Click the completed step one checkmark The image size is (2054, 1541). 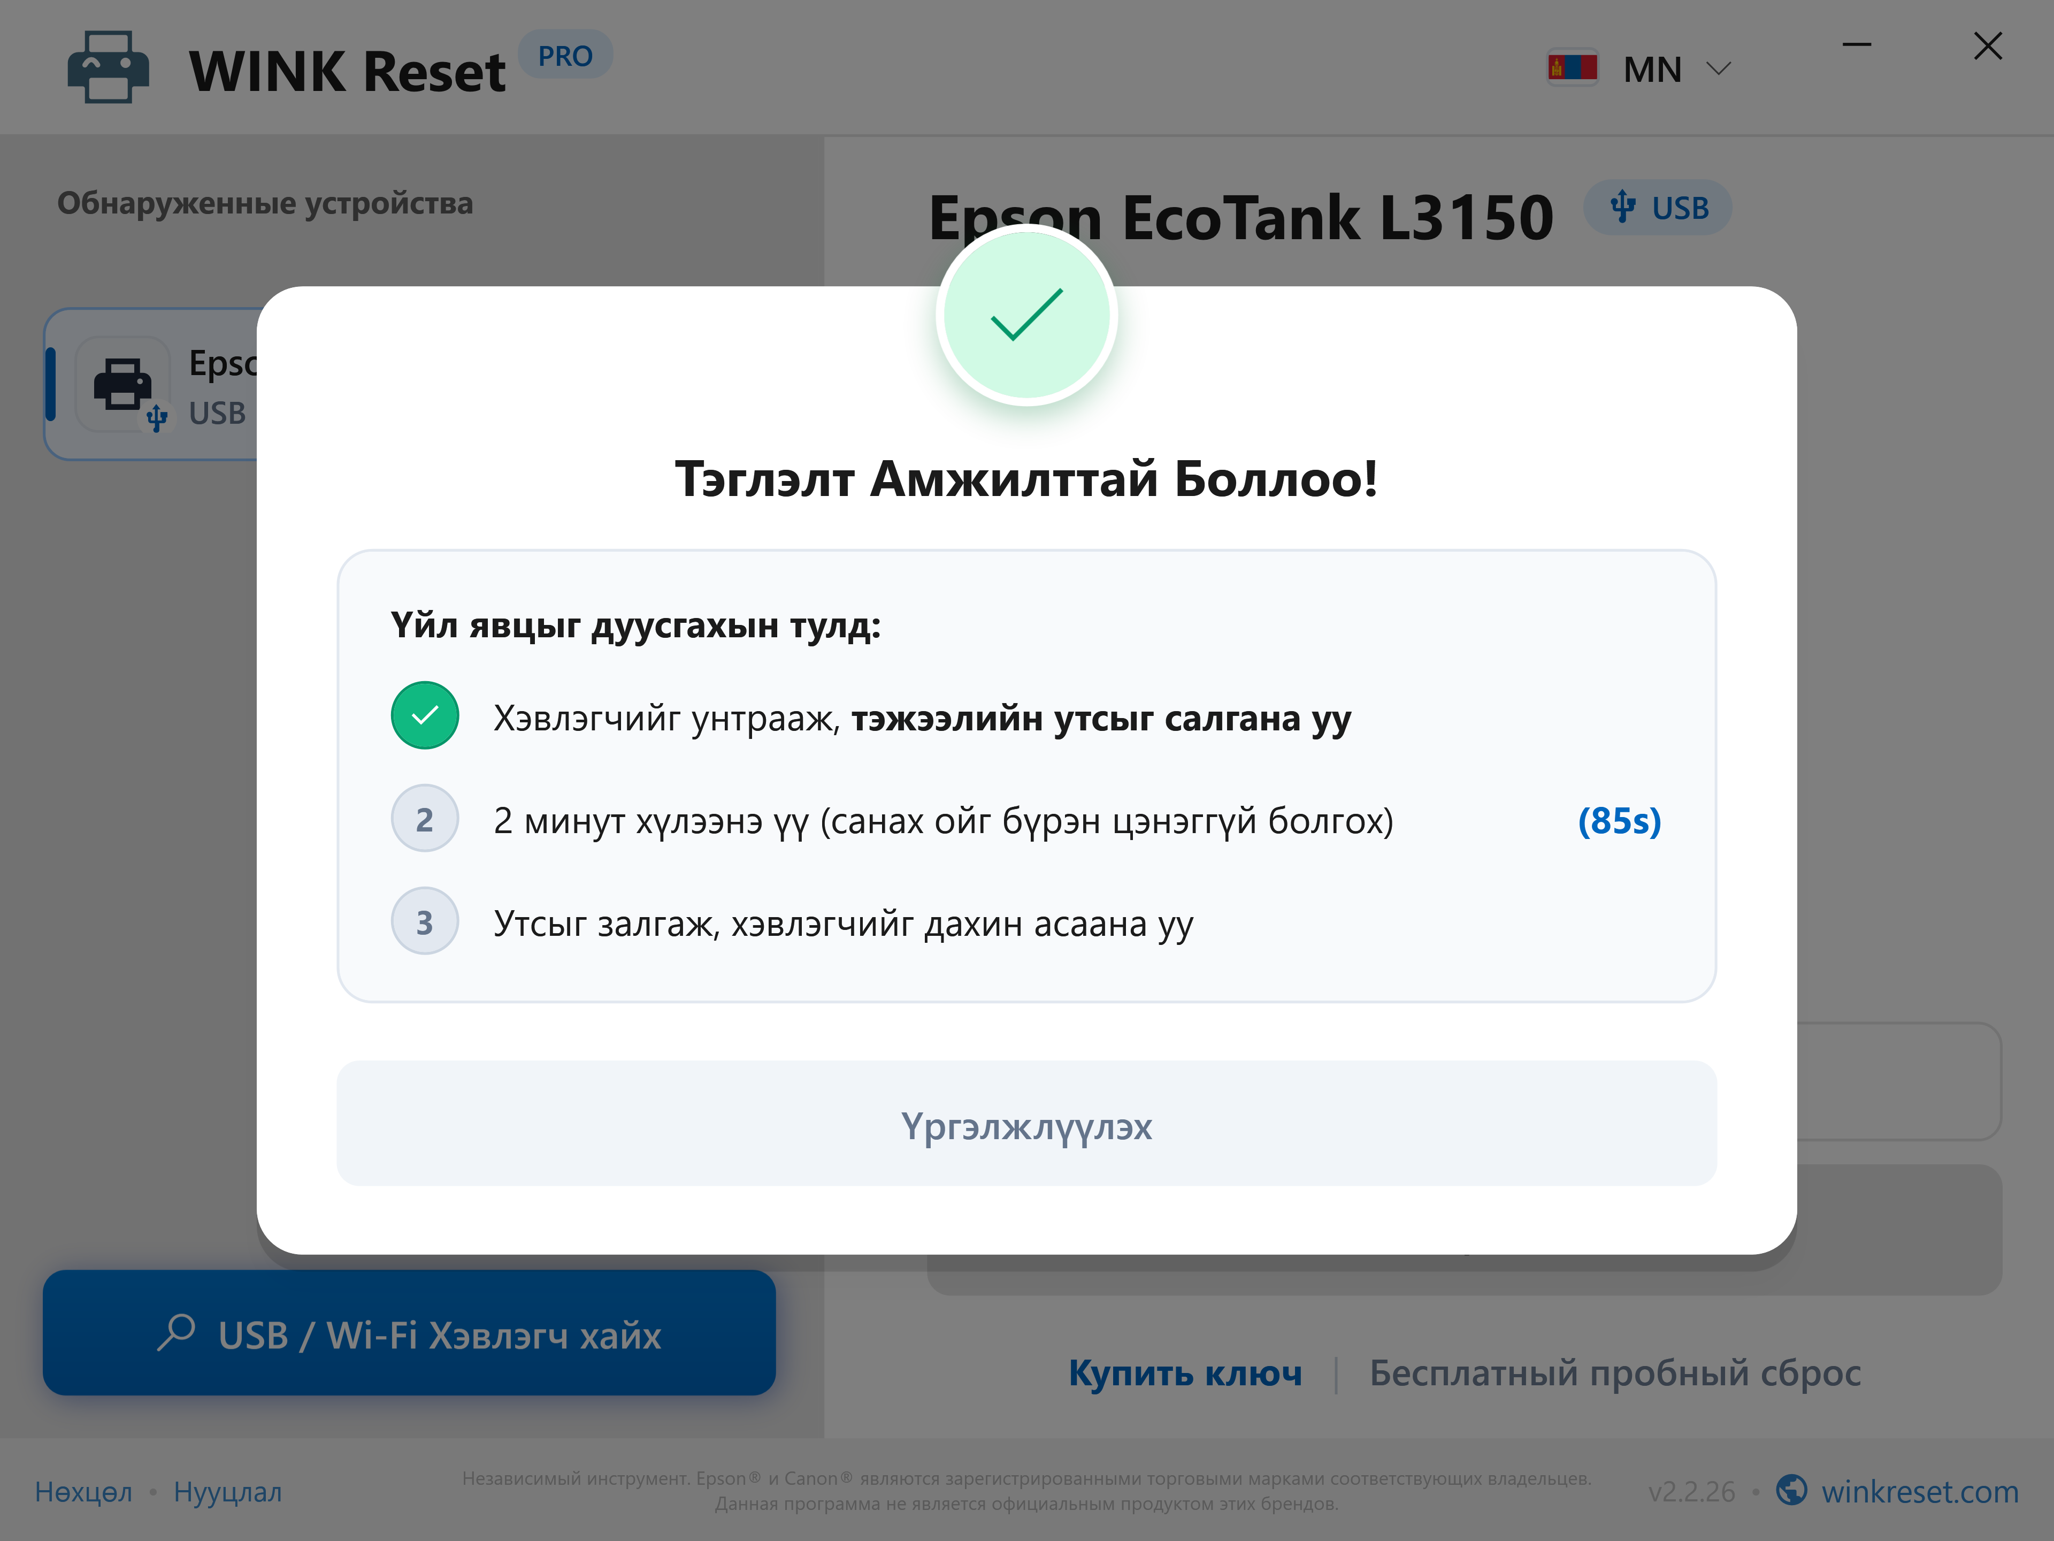(424, 715)
